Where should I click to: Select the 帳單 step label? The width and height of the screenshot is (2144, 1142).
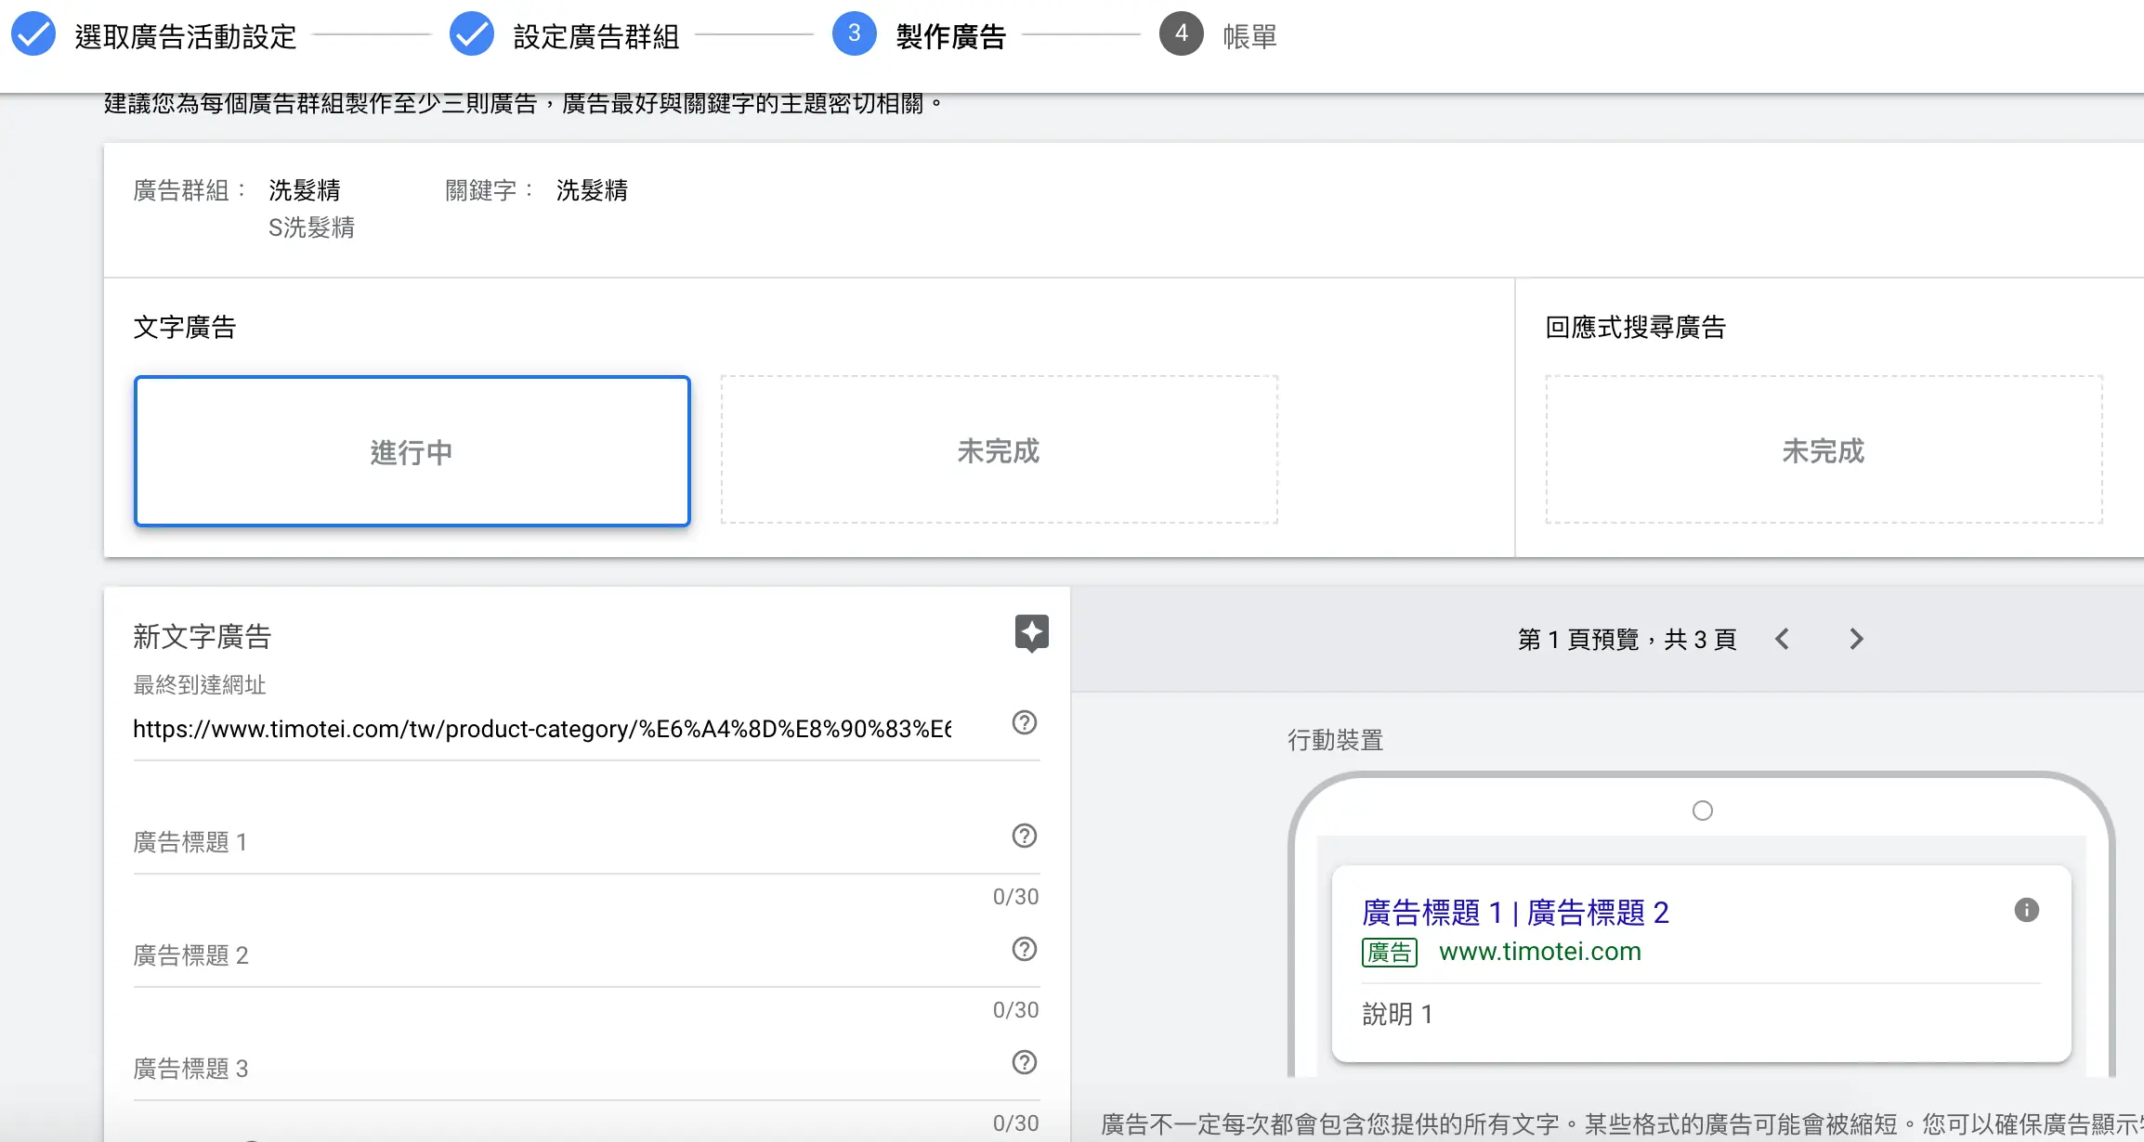[1250, 37]
